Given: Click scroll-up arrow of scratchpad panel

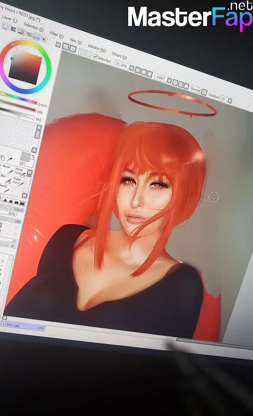Looking at the screenshot, I should click(39, 127).
